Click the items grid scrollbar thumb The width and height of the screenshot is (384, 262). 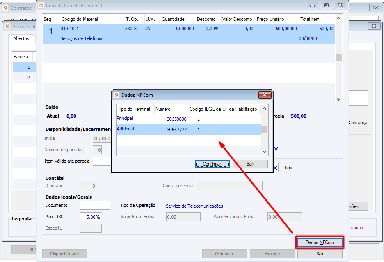338,57
